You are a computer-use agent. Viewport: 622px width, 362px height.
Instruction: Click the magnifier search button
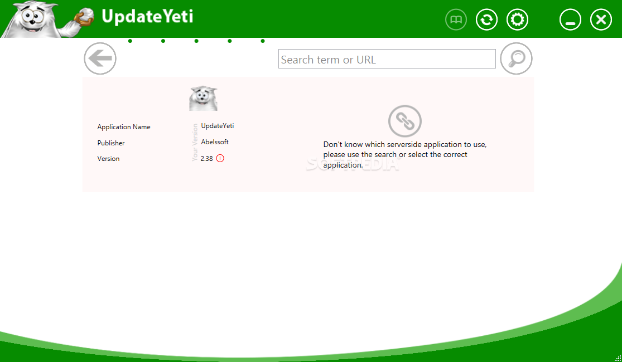(516, 58)
